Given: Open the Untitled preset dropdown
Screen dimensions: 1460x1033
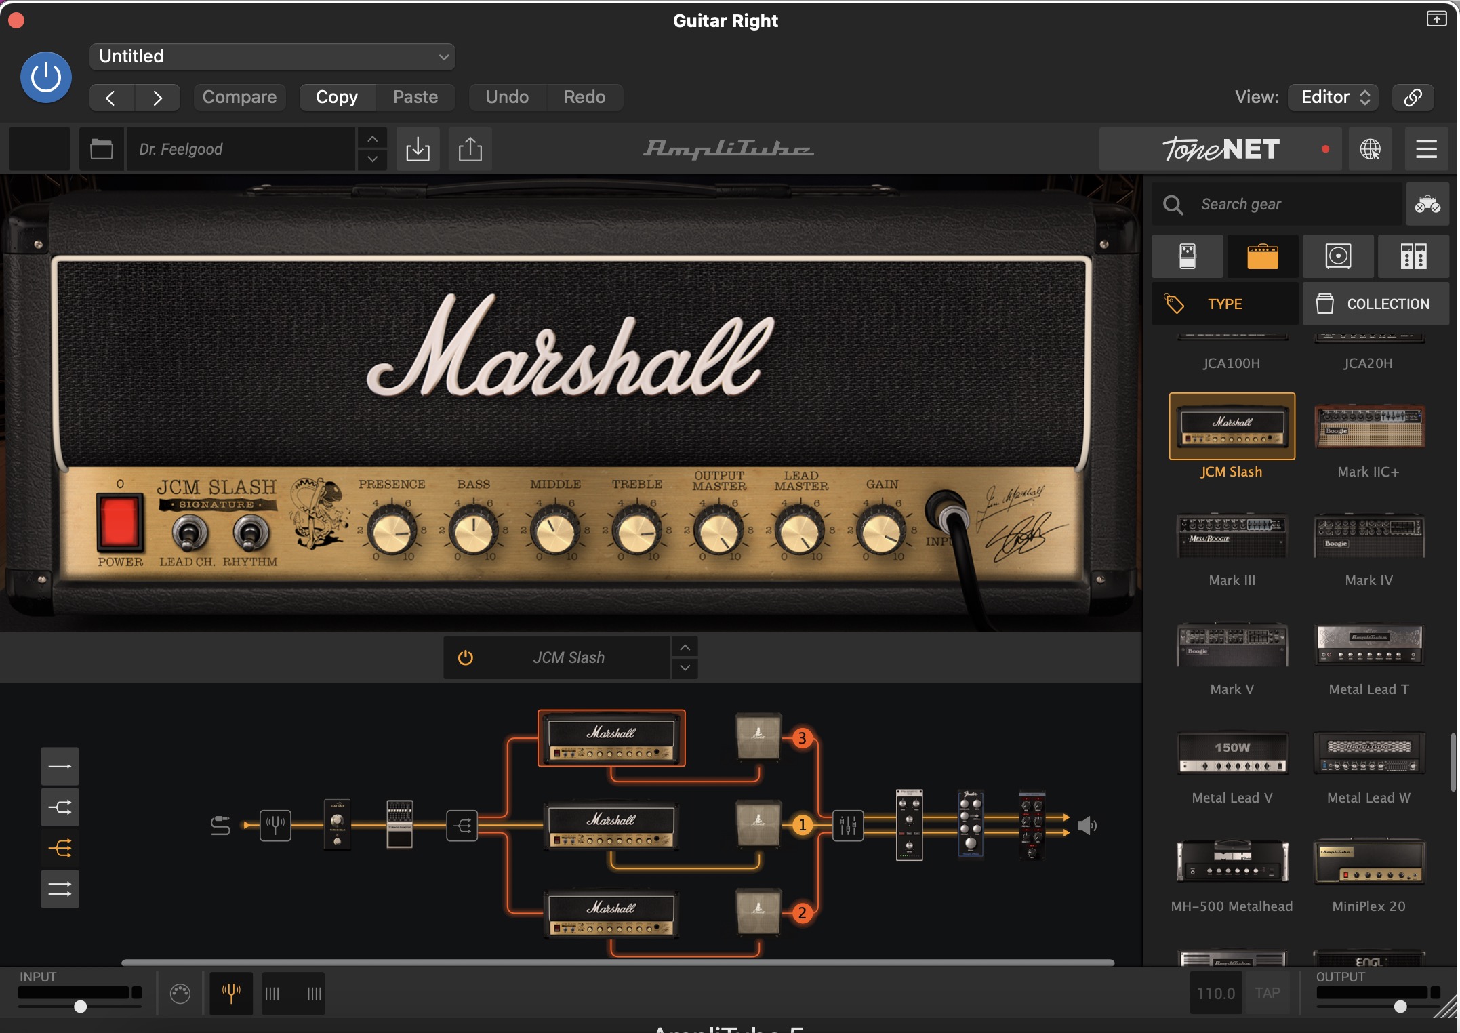Looking at the screenshot, I should click(272, 56).
